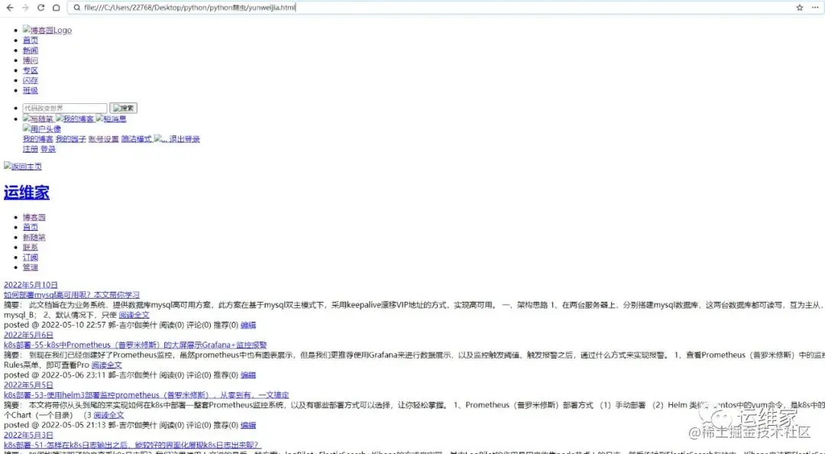Image resolution: width=825 pixels, height=454 pixels.
Task: Open the 班级 navigation link
Action: coord(30,90)
